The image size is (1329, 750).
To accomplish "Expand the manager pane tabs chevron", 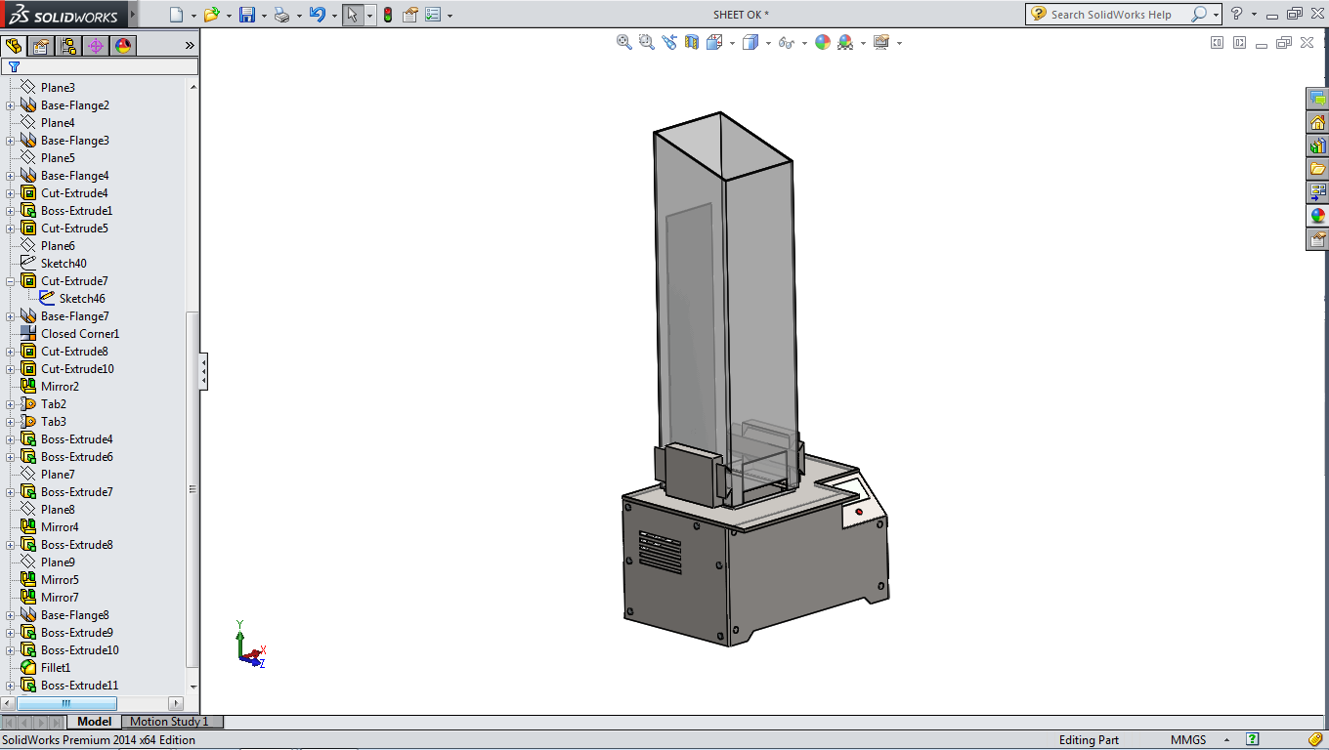I will point(190,45).
